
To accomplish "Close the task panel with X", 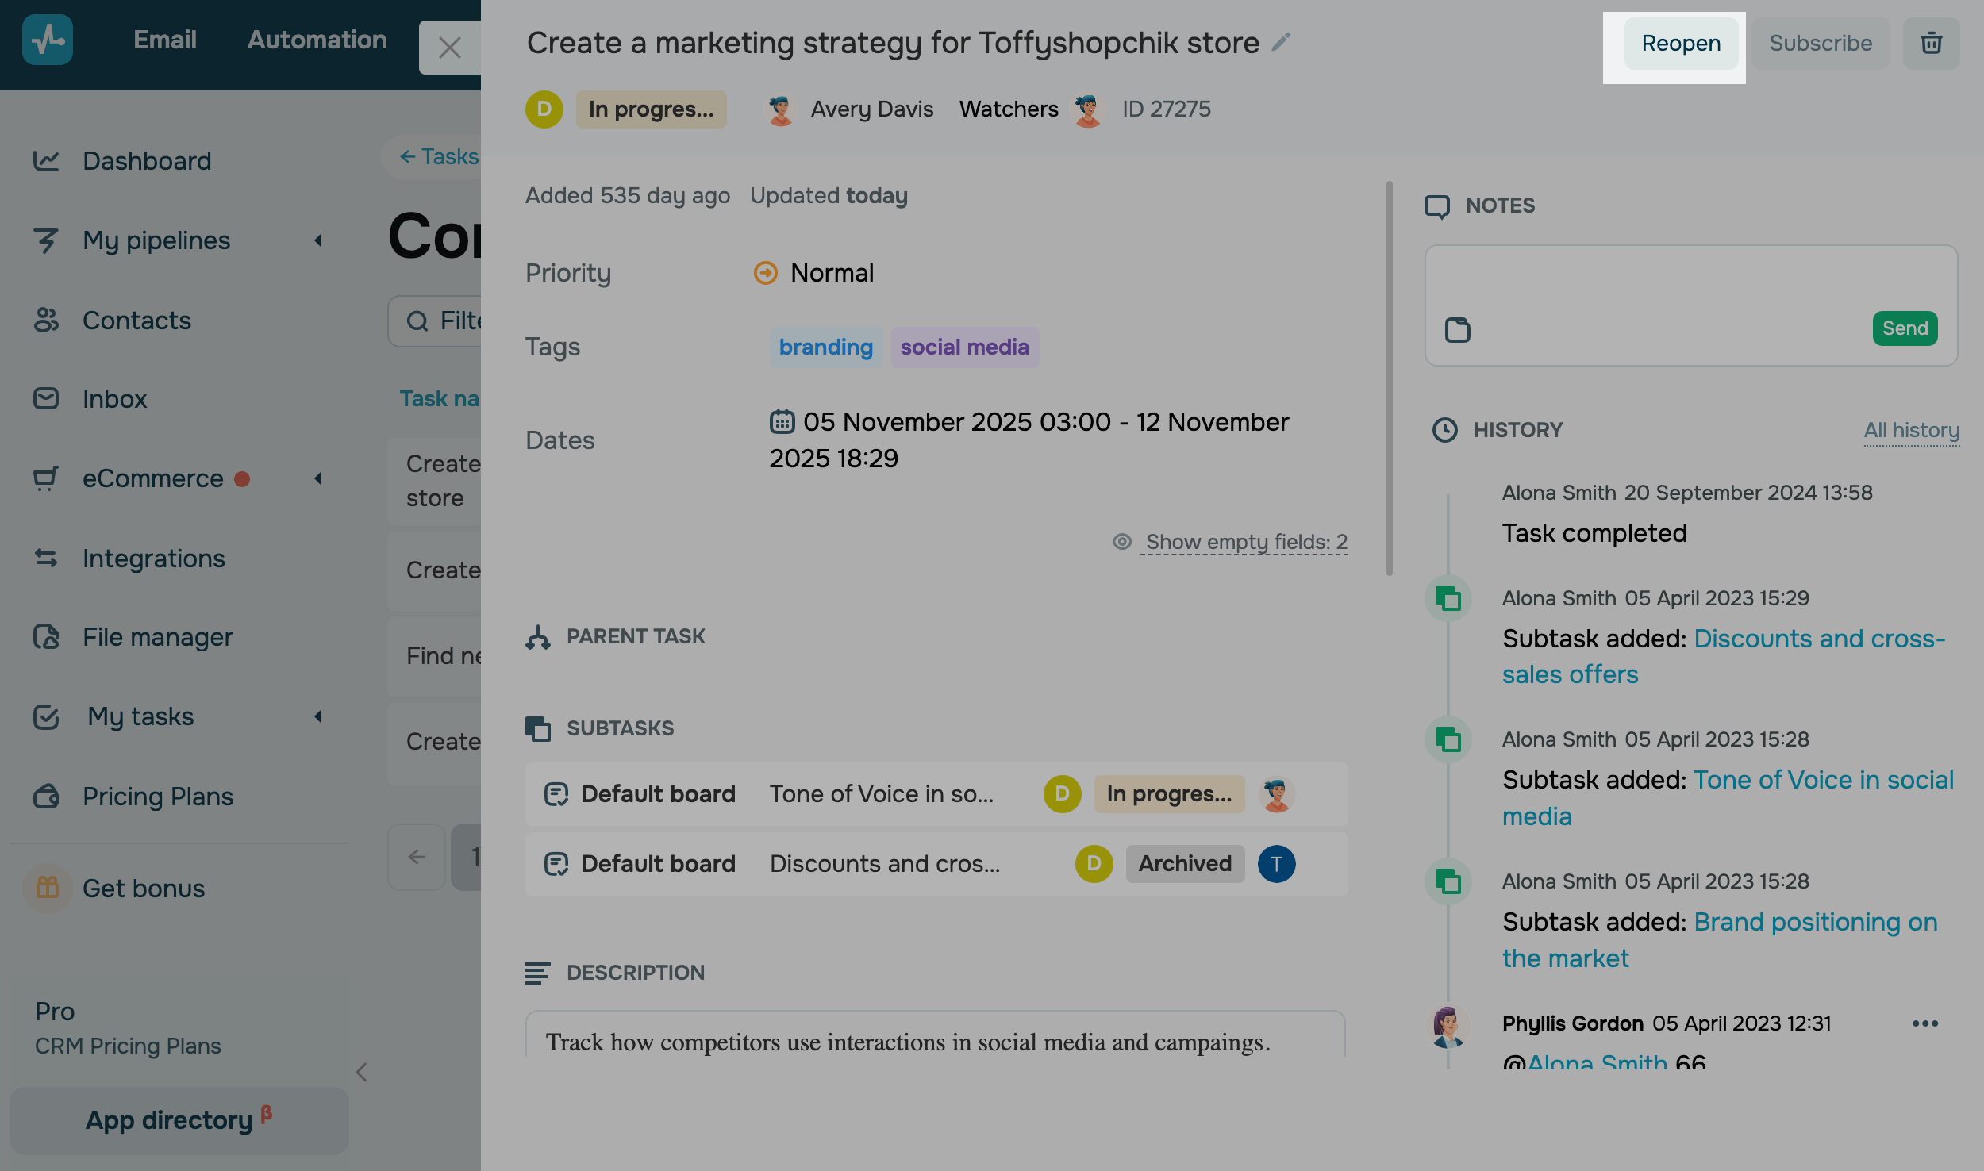I will click(x=450, y=48).
